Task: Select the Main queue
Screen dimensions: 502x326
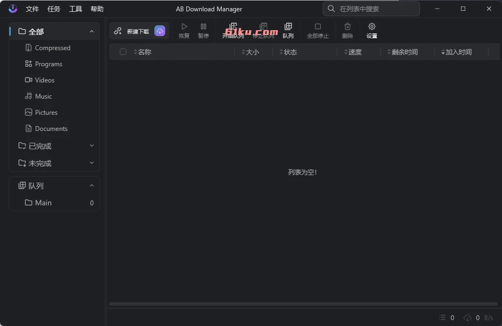Action: (x=54, y=203)
